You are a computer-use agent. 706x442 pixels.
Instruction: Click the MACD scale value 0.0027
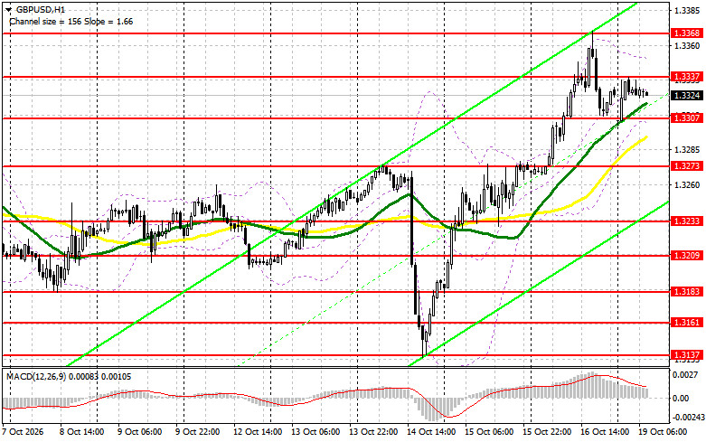(687, 374)
